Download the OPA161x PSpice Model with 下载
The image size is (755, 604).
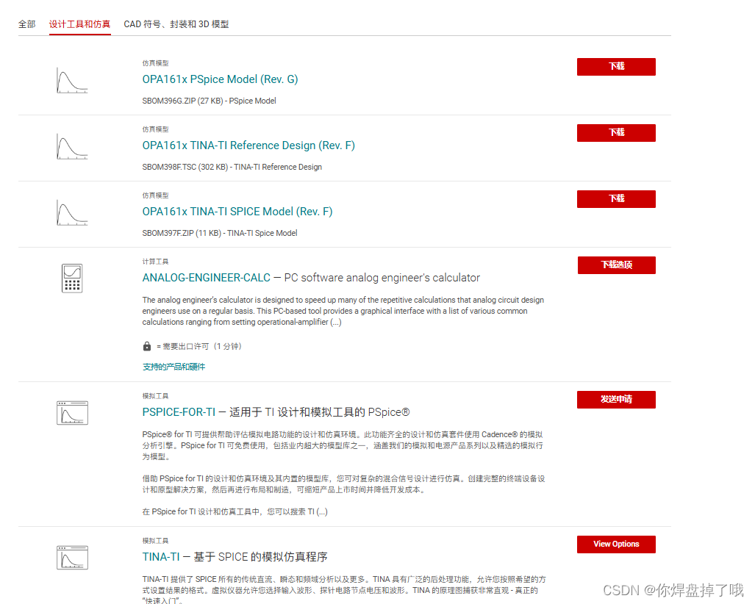pos(616,67)
